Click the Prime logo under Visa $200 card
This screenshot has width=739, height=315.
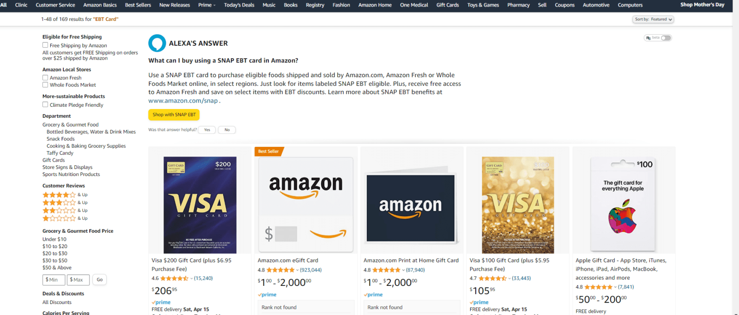tap(161, 303)
